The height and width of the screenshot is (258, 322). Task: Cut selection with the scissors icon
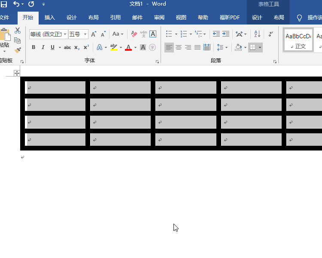point(18,31)
